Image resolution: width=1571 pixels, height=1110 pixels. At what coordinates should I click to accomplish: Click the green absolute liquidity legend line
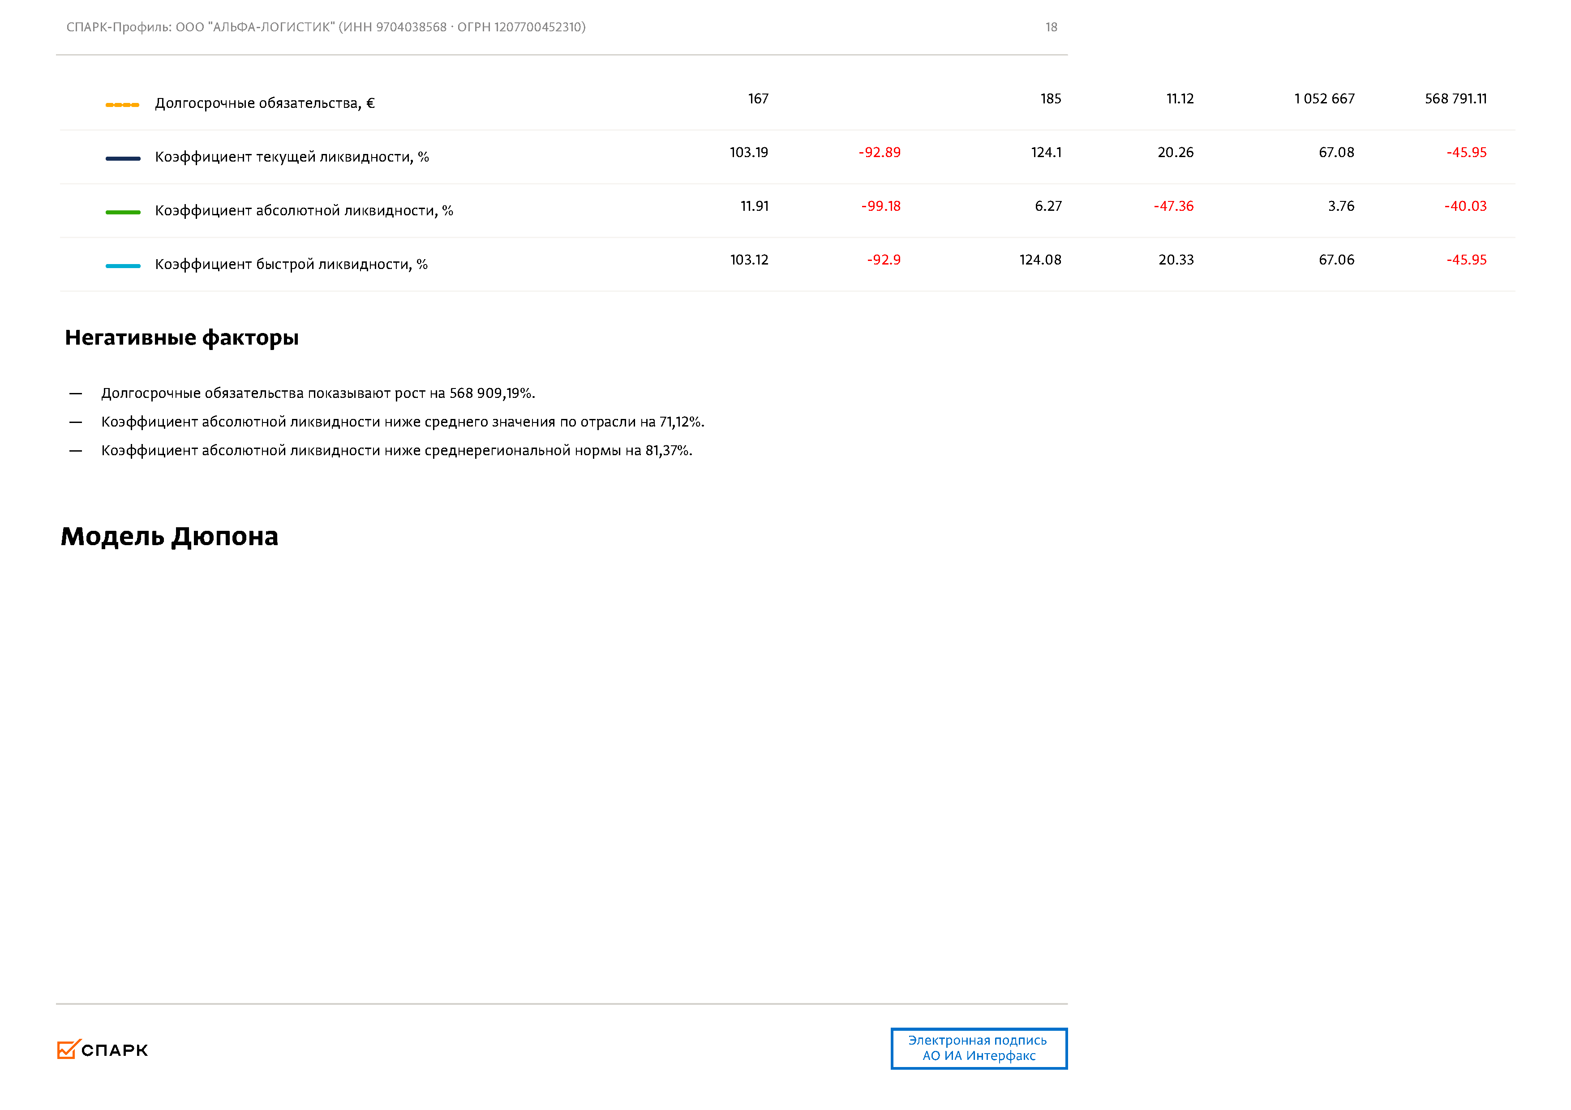click(x=122, y=212)
